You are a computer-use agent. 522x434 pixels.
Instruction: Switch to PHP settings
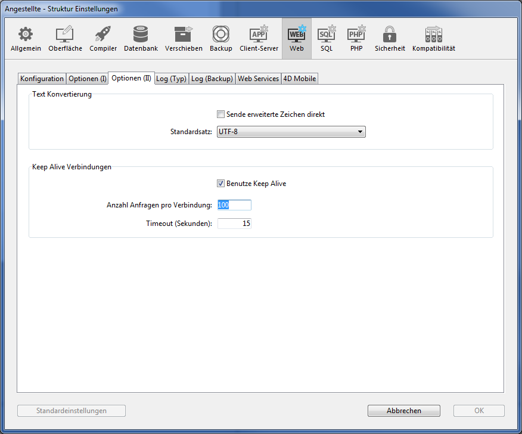click(356, 38)
